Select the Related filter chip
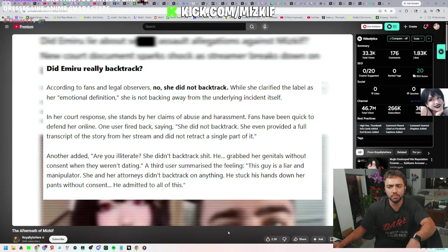The width and height of the screenshot is (448, 252). [x=402, y=152]
